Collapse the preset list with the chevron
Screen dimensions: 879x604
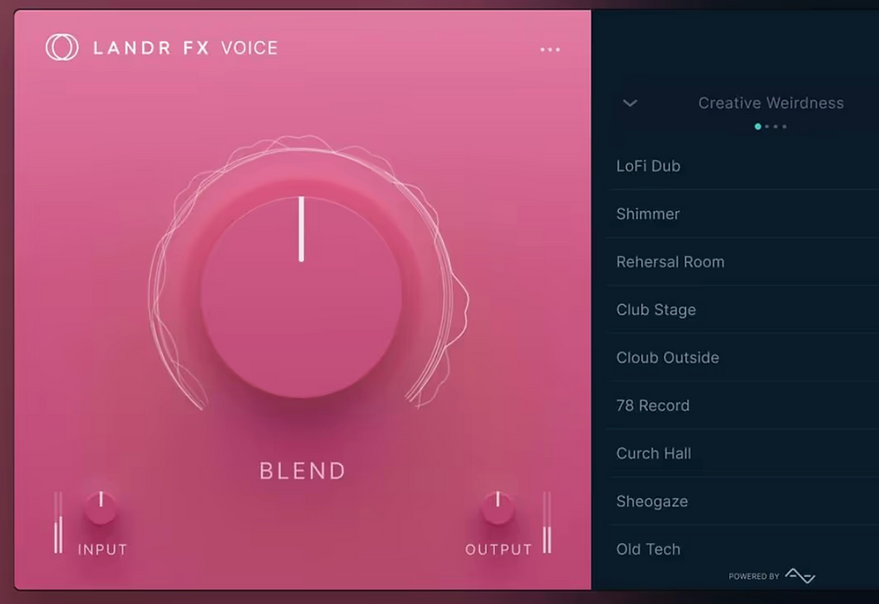tap(630, 103)
